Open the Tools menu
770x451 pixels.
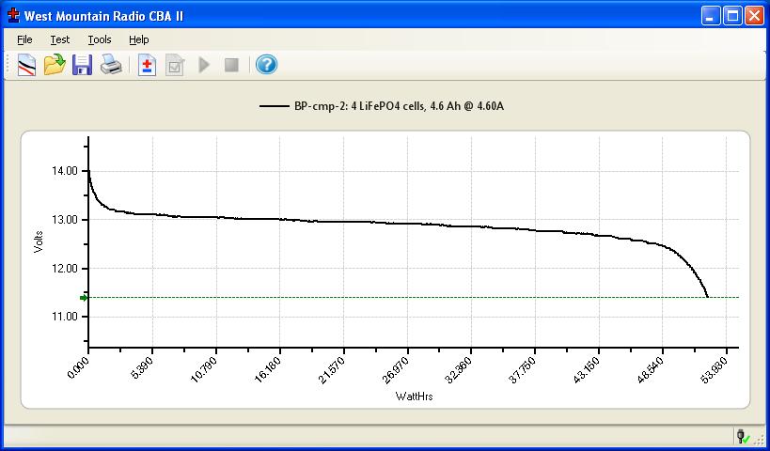[x=100, y=39]
